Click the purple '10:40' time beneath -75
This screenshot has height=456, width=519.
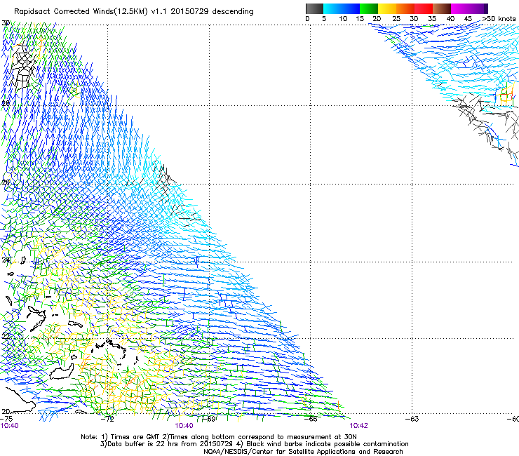pos(9,426)
